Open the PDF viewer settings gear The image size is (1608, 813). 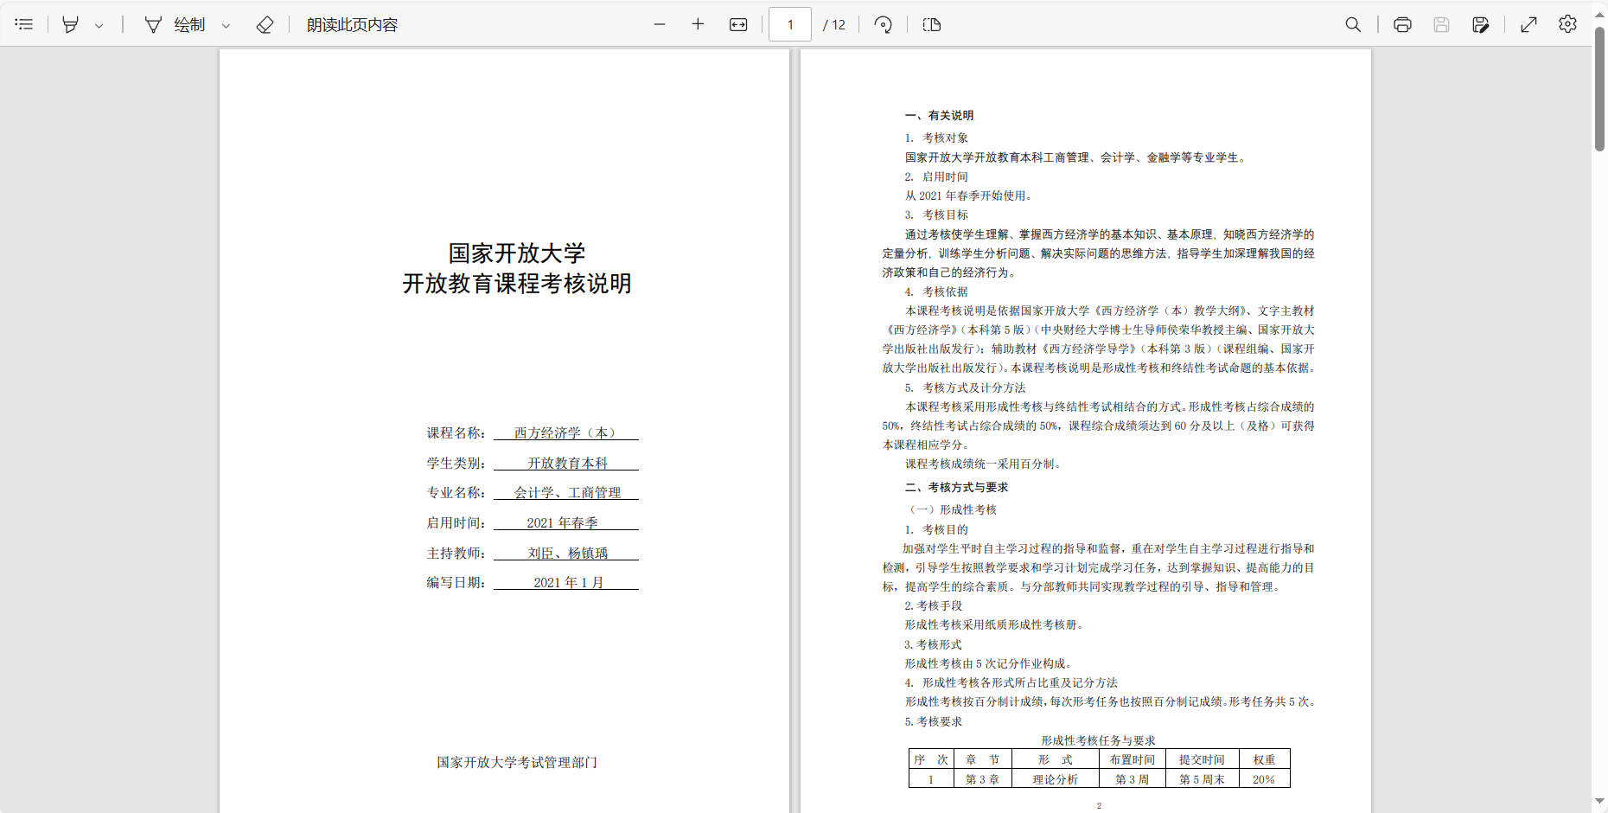[x=1567, y=24]
